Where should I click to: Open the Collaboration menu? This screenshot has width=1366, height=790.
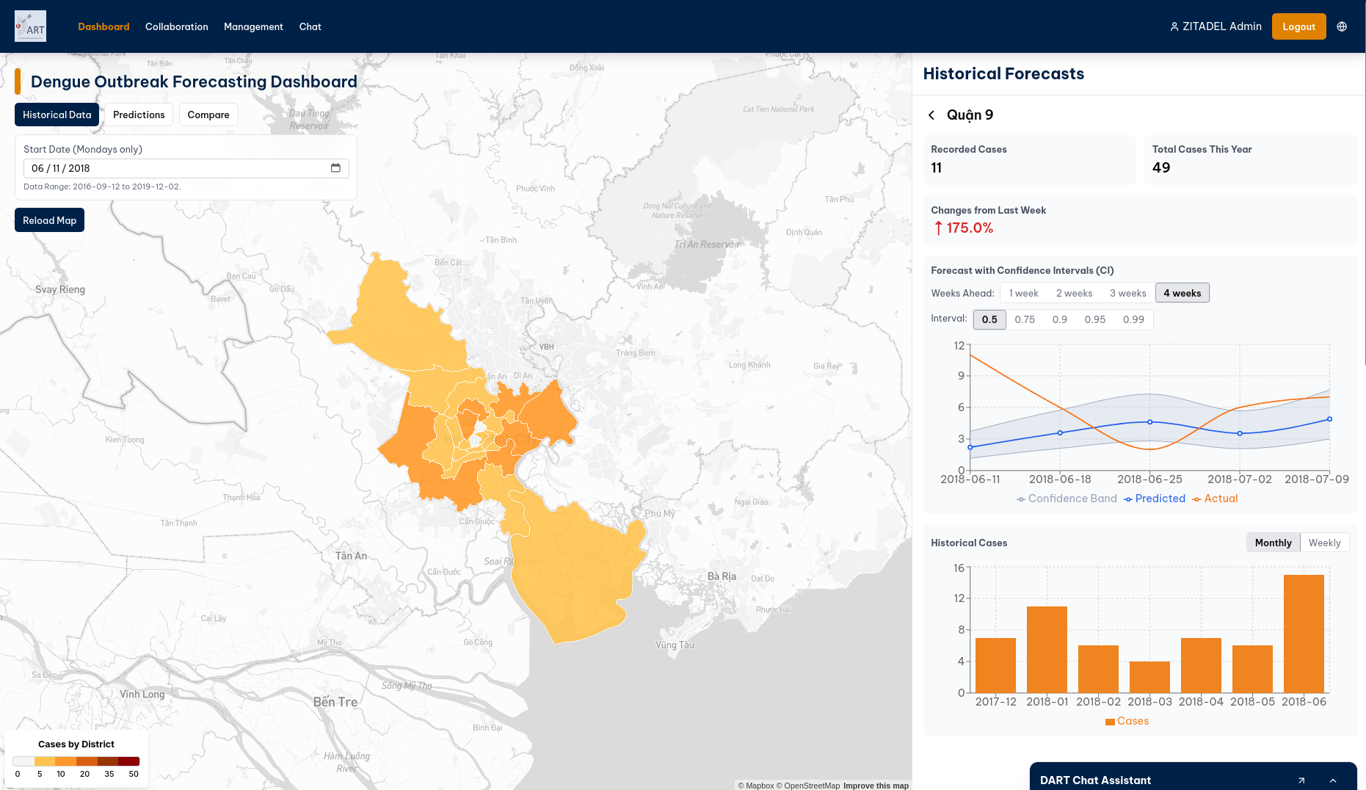pos(177,26)
